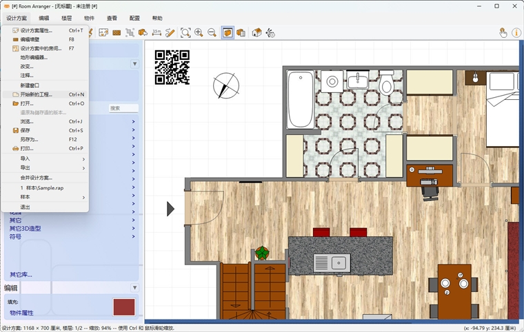Choose 打开... with folder icon
524x332 pixels.
(45, 103)
